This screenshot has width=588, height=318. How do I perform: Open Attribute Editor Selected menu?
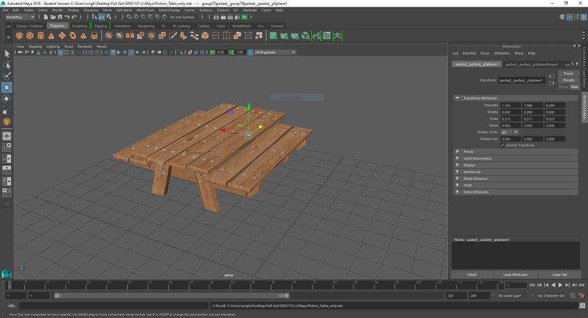tap(469, 53)
